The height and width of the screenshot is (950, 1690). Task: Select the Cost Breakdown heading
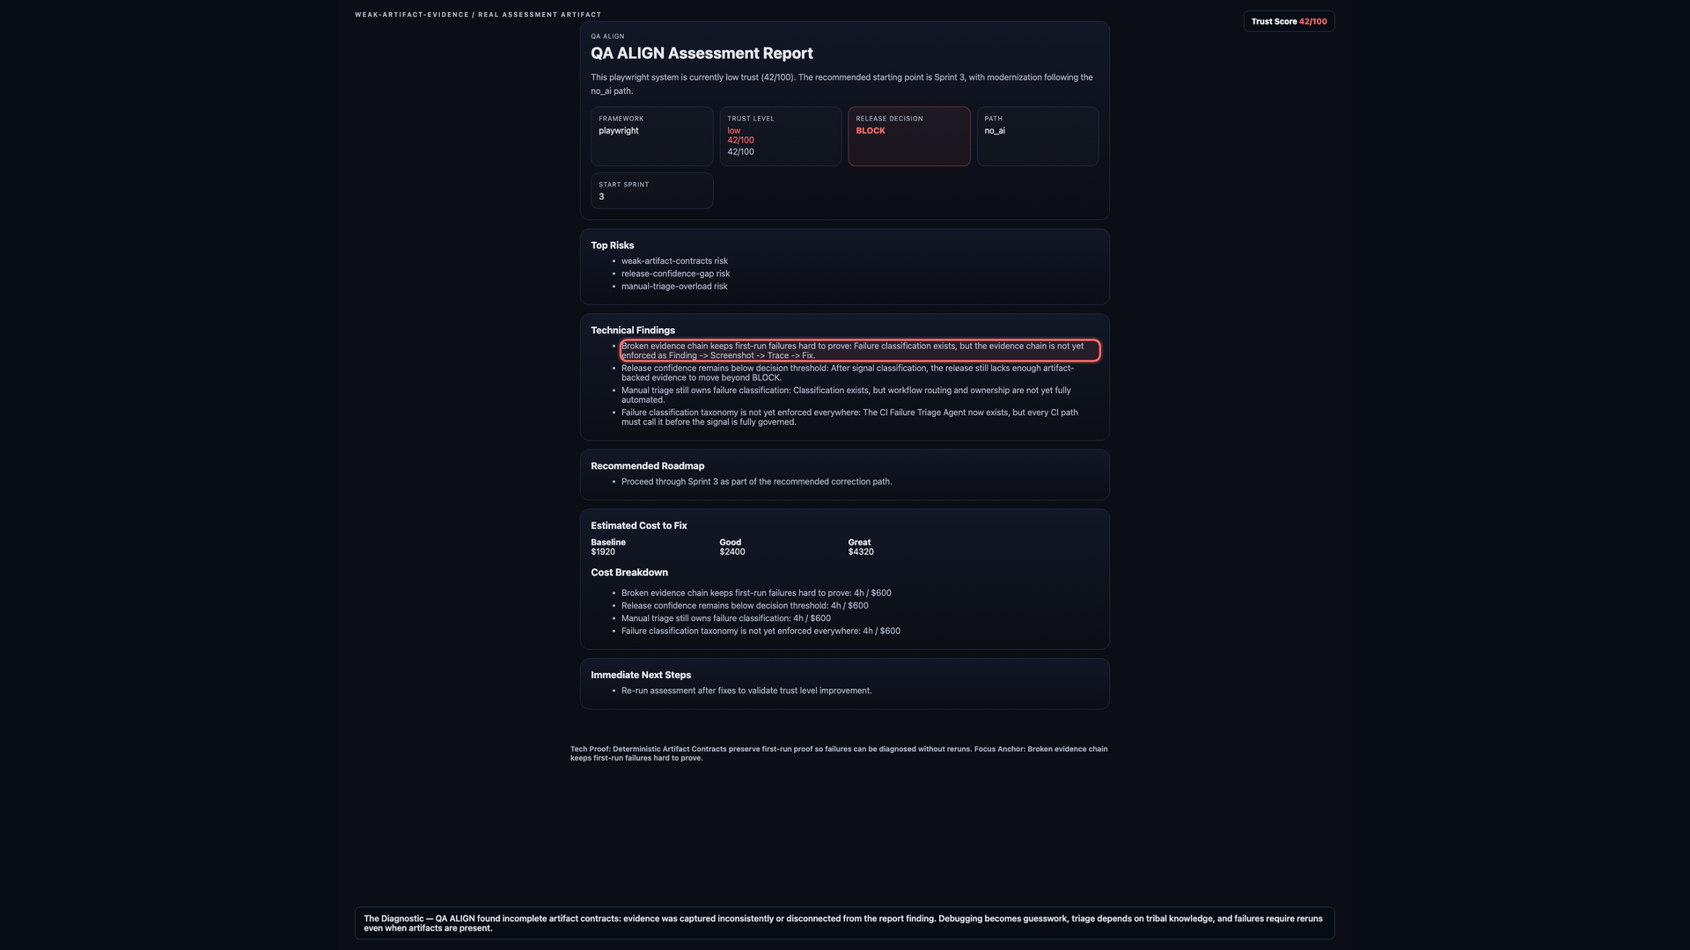629,573
